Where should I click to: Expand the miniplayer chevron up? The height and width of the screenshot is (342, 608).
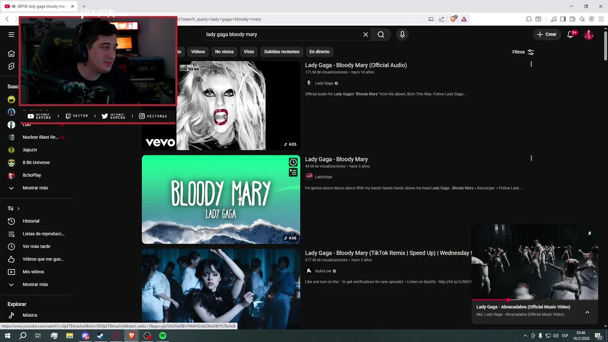point(587,312)
